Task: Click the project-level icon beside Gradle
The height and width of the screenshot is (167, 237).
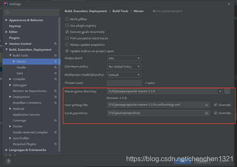Action: pos(56,67)
